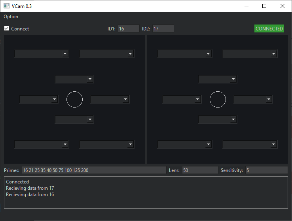
Task: Open the upper-right dropdown in the left panel
Action: pyautogui.click(x=107, y=54)
